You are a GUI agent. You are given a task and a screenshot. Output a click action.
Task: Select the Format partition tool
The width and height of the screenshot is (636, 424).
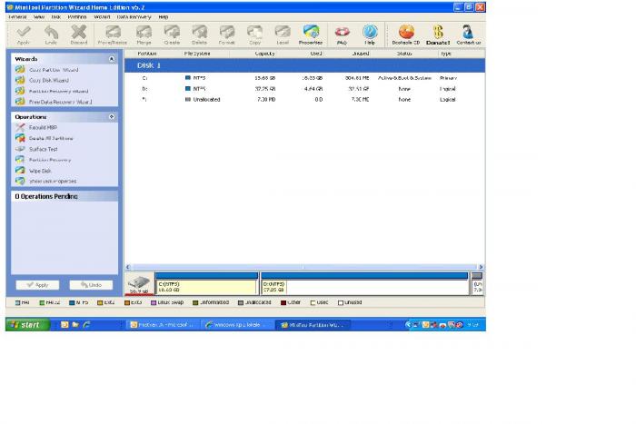click(x=227, y=35)
